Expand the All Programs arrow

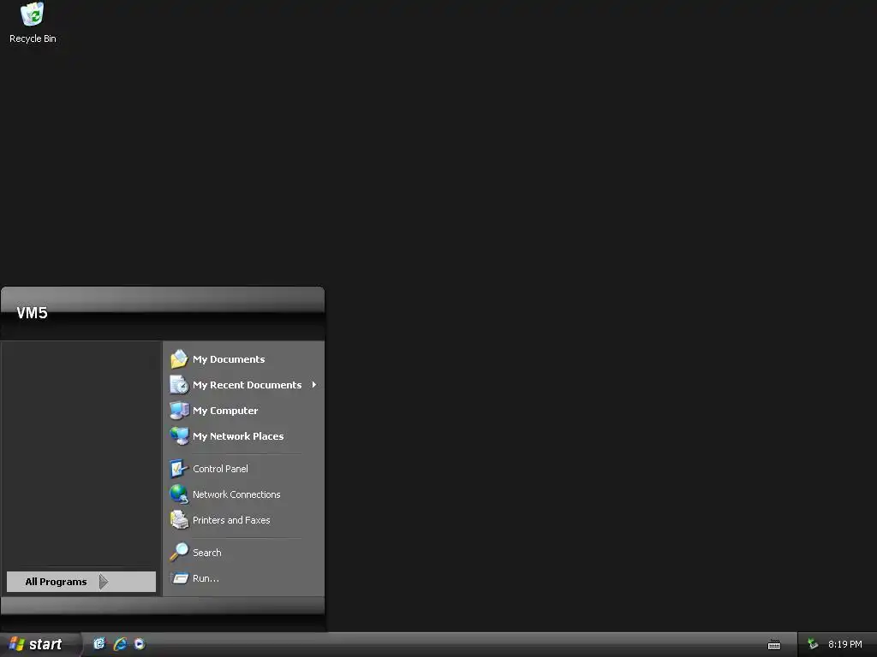(x=104, y=582)
